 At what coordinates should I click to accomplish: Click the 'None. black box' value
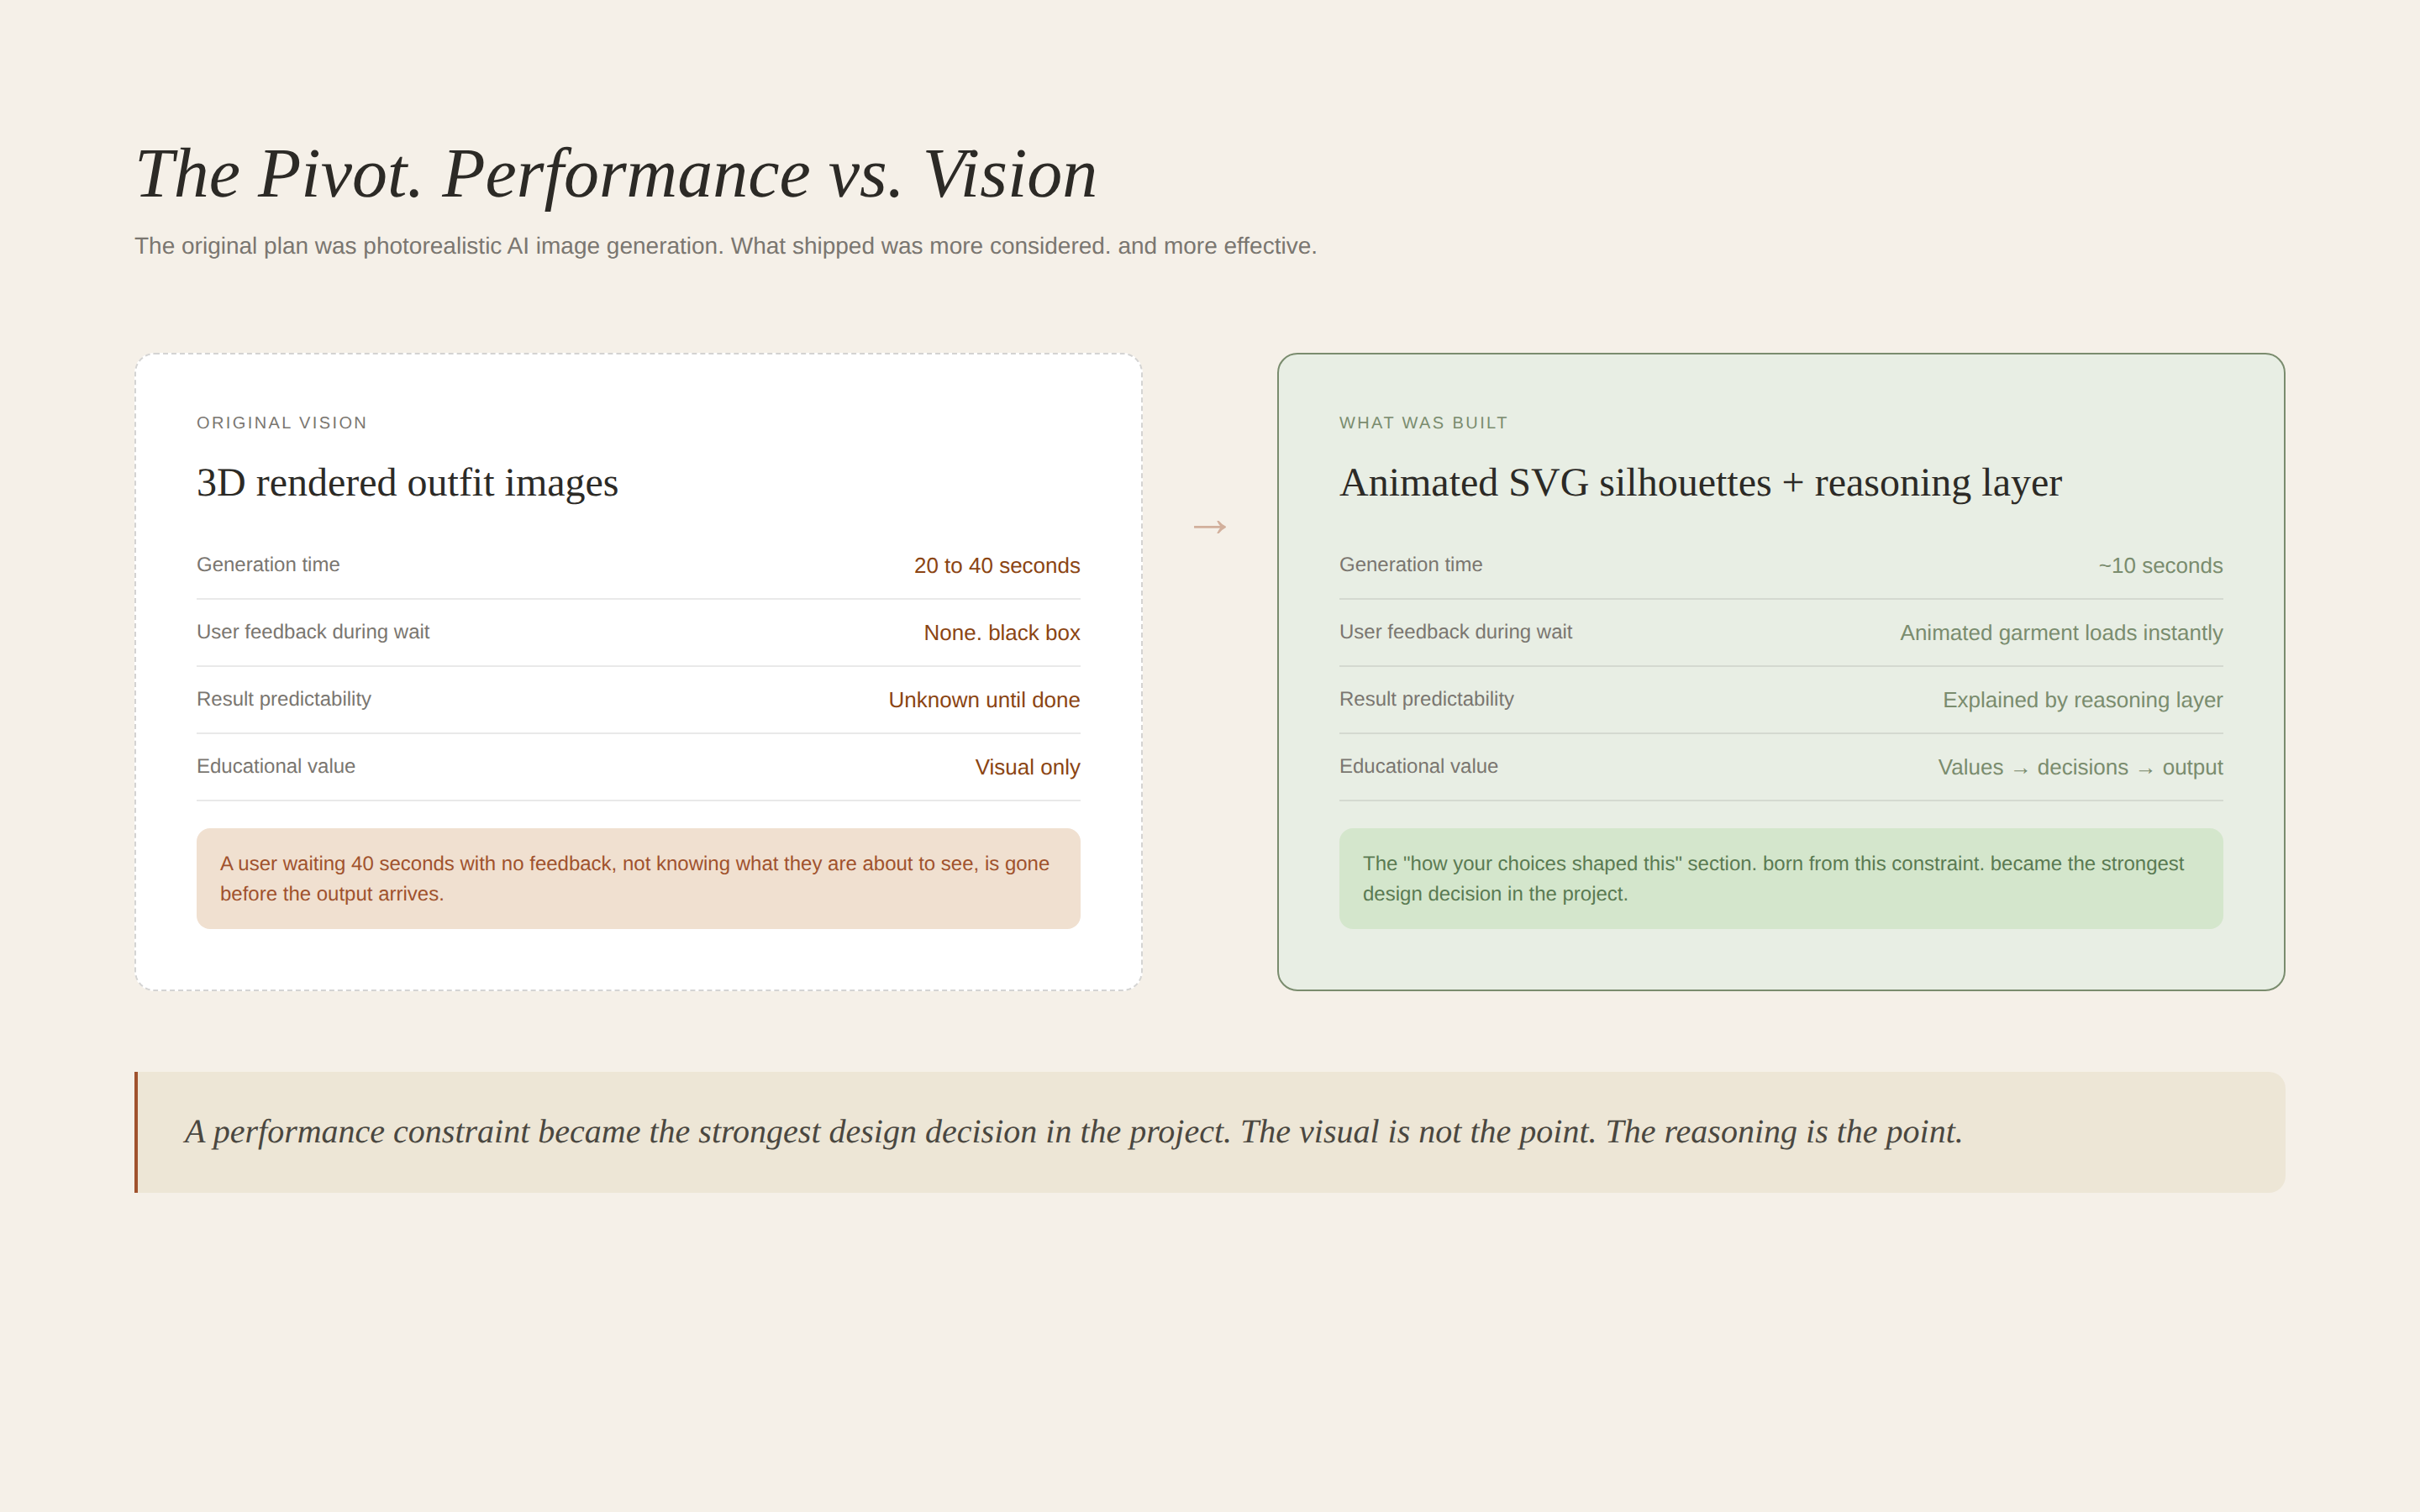point(1002,633)
